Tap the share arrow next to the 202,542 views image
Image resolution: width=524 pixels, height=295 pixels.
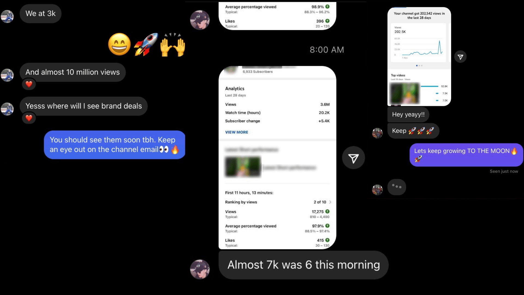tap(460, 57)
